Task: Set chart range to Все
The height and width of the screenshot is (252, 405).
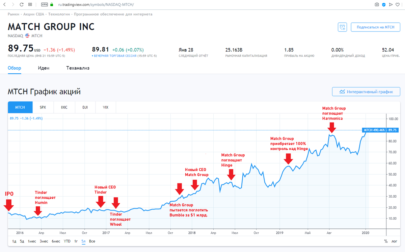Action: pyautogui.click(x=92, y=241)
